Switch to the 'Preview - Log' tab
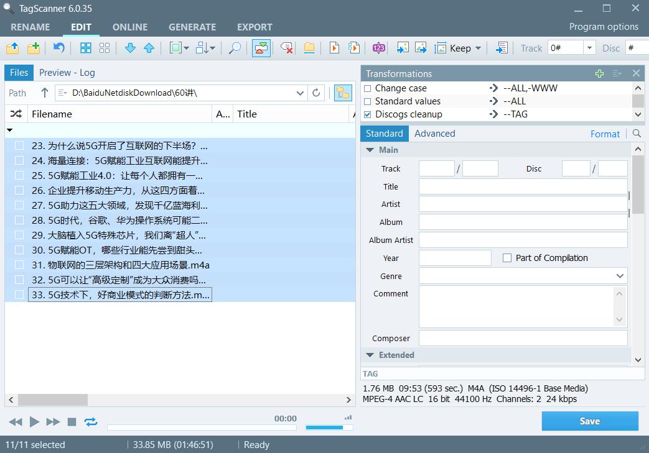Viewport: 649px width, 453px height. coord(67,73)
